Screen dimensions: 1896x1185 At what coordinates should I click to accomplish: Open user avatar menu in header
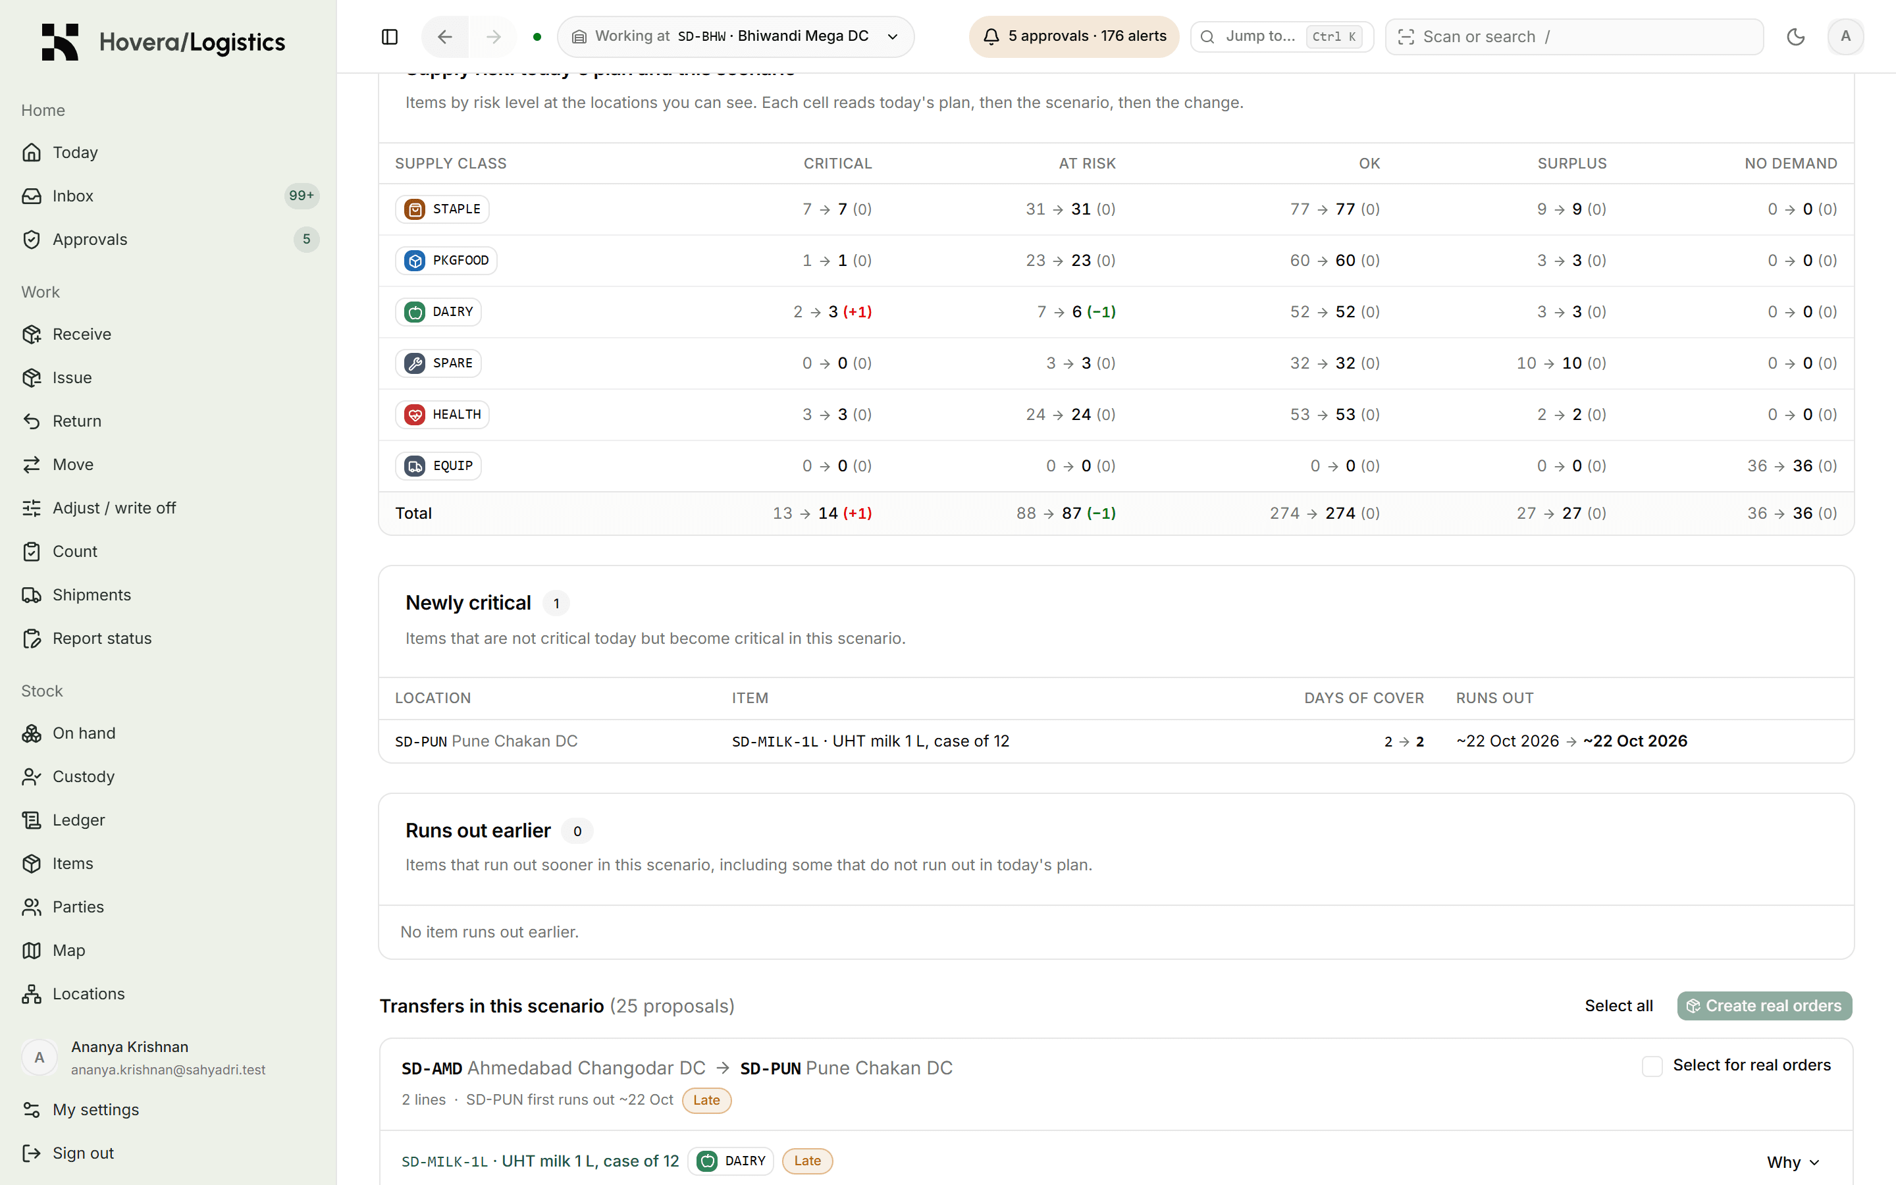point(1845,37)
